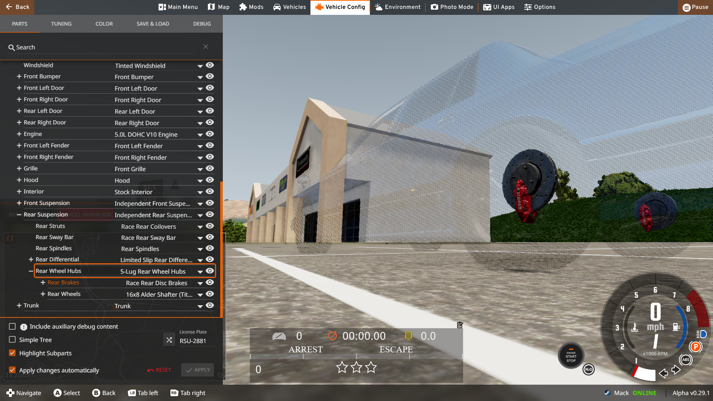Click the notepad edit icon above timer
Image resolution: width=713 pixels, height=401 pixels.
(x=460, y=325)
